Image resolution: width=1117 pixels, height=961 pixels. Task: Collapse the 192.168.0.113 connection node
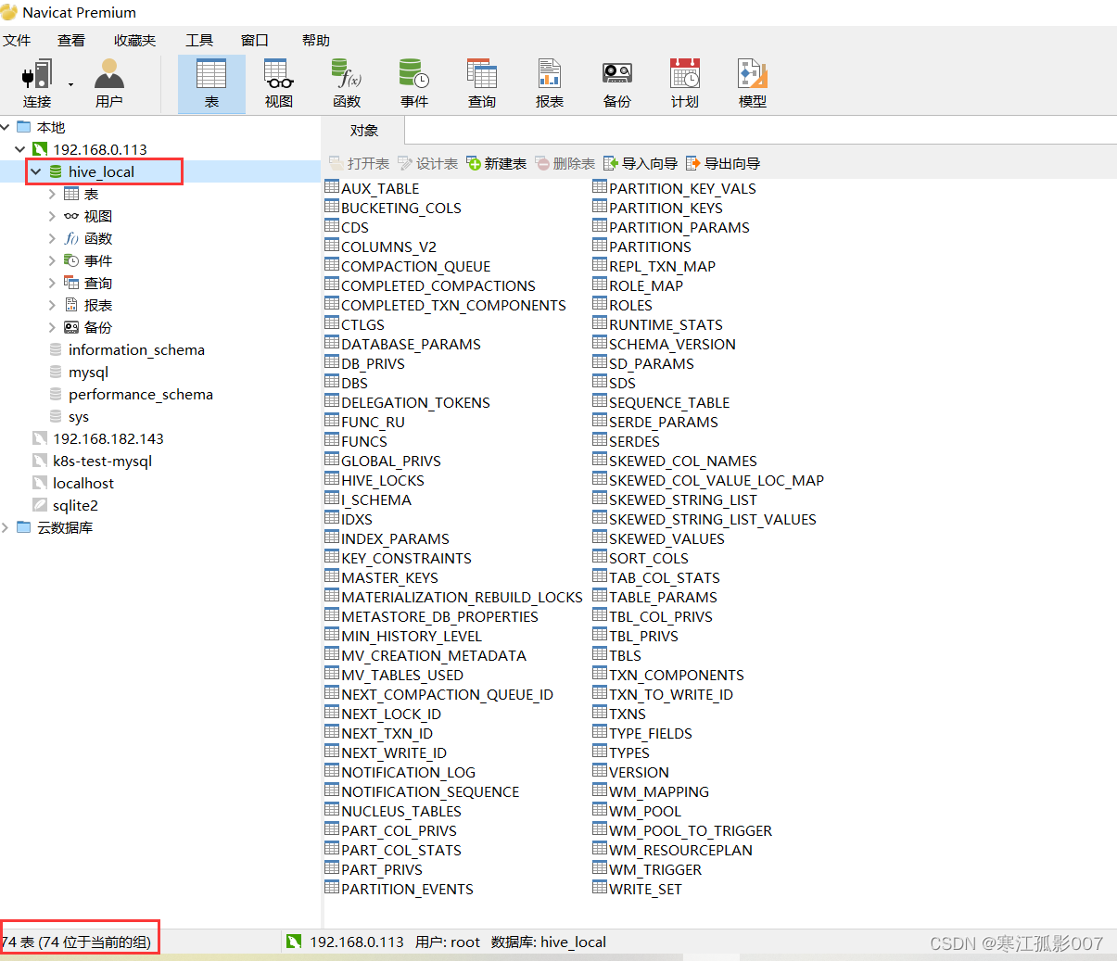[x=19, y=149]
